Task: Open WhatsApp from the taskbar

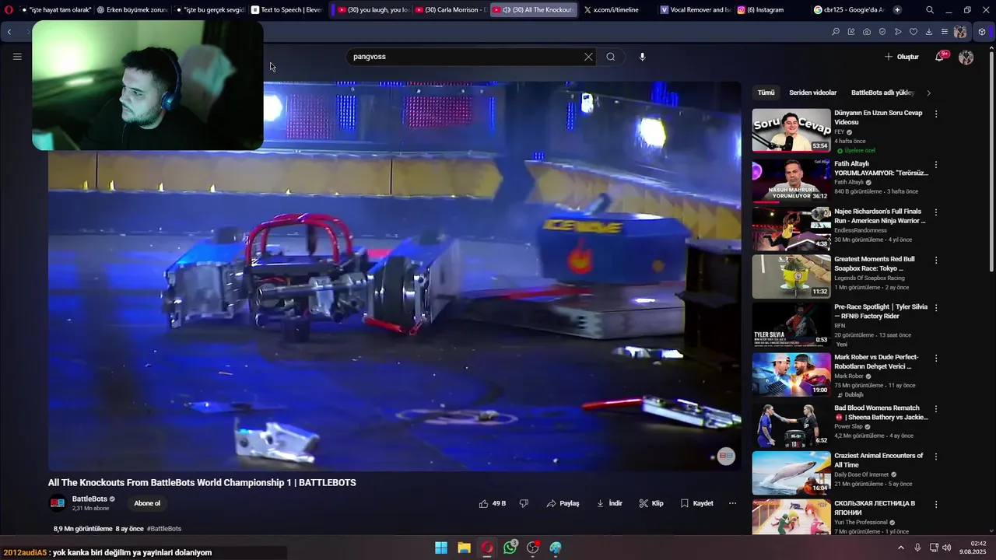Action: pyautogui.click(x=510, y=548)
